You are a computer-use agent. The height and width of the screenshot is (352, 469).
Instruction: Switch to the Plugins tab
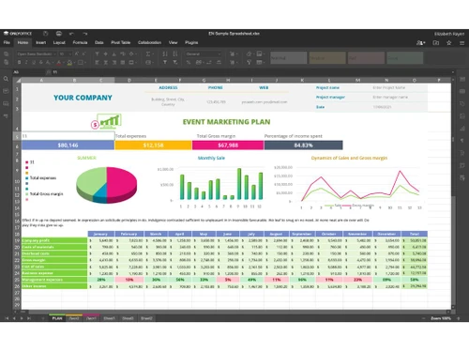tap(191, 42)
